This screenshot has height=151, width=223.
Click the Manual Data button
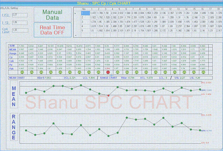[53, 15]
